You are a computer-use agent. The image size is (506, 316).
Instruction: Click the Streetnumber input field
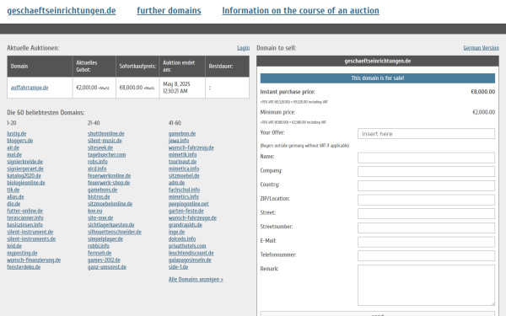tap(426, 228)
